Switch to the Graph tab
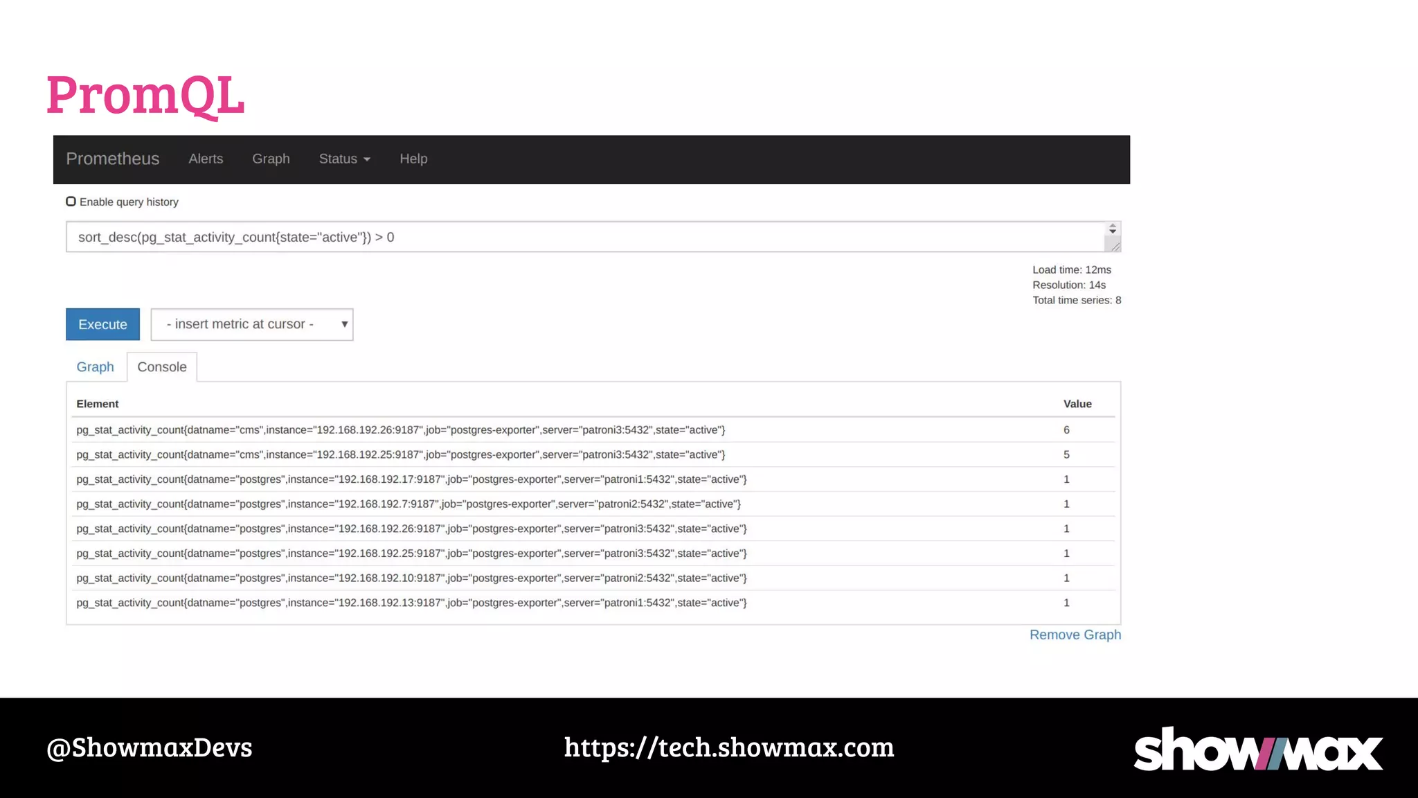The image size is (1418, 798). (x=95, y=367)
